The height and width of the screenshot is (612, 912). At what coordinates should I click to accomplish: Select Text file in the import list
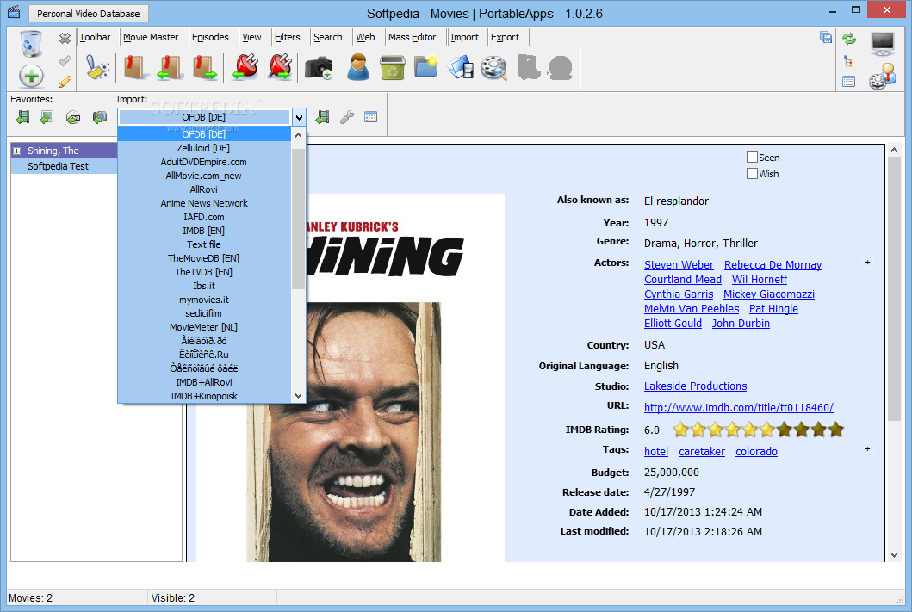coord(204,244)
